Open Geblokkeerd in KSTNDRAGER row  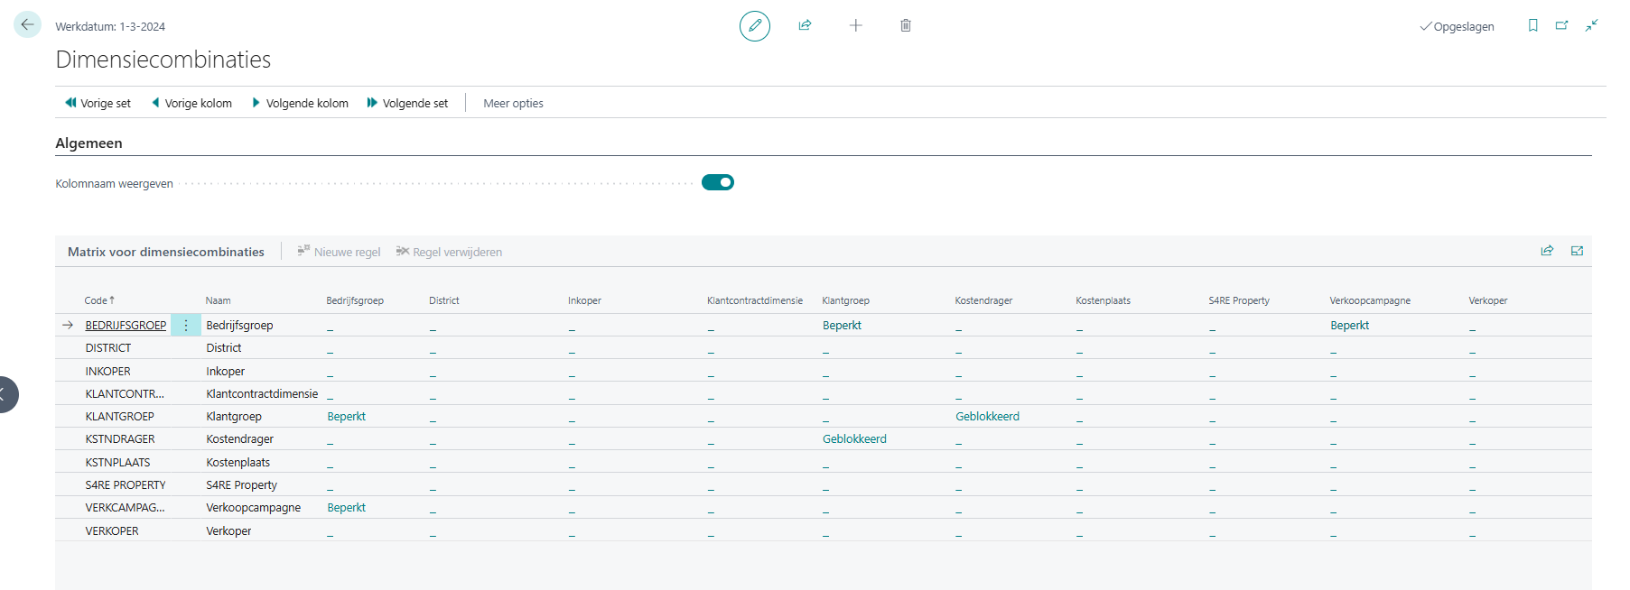[854, 438]
